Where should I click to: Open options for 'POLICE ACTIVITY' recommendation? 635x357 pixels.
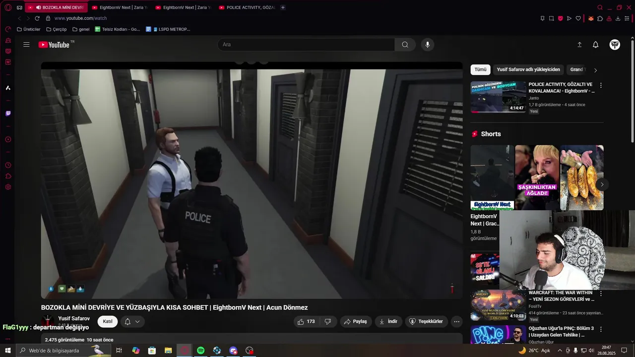tap(601, 85)
